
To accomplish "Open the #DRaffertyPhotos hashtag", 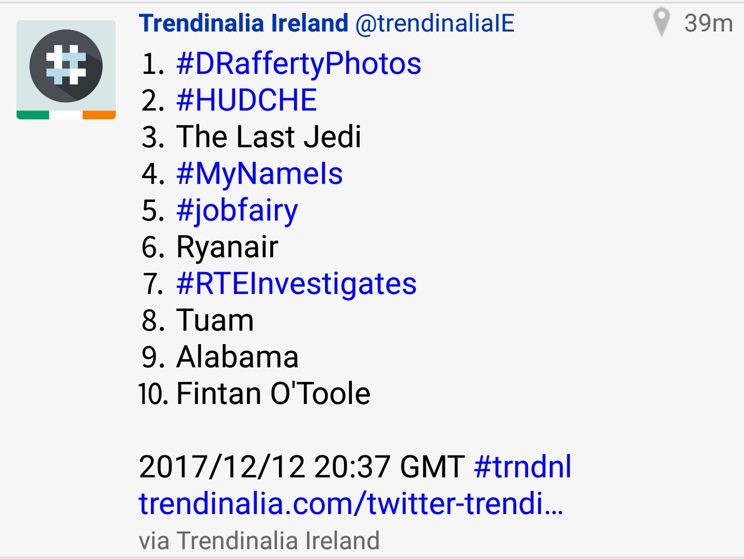I will tap(299, 64).
